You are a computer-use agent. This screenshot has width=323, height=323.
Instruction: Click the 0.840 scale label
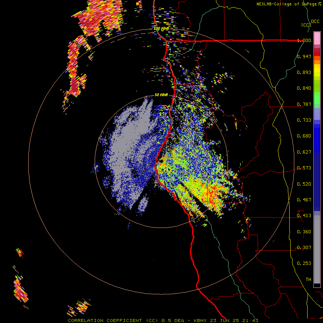coord(304,88)
